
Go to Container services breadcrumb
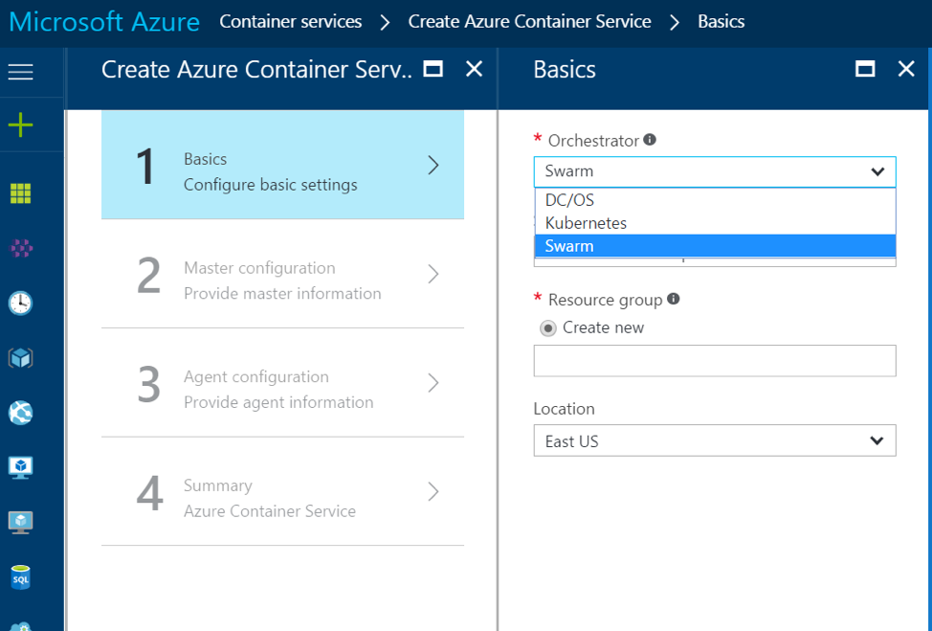point(291,21)
